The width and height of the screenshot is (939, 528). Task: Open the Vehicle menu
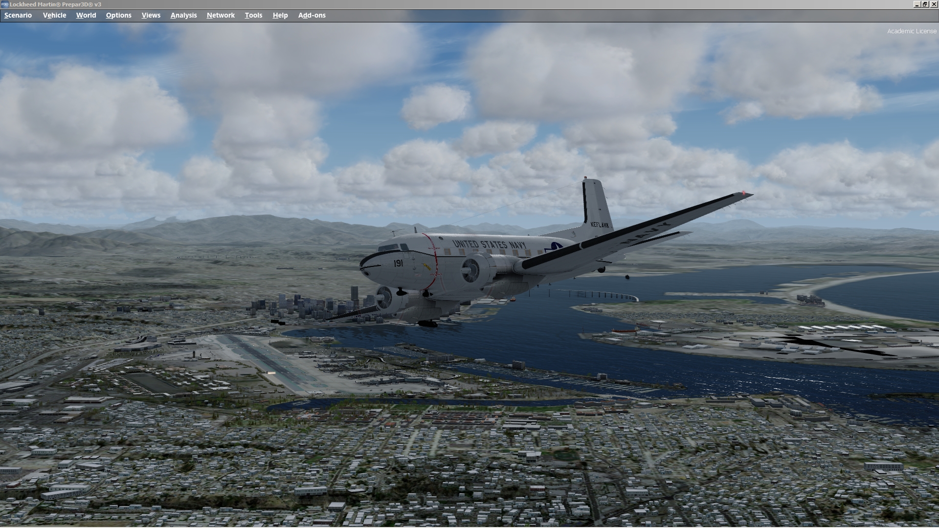pos(54,15)
